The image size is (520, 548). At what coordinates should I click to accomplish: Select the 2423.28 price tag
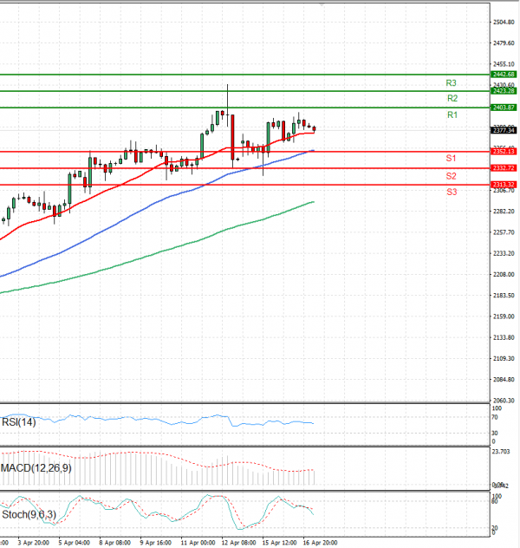[504, 91]
